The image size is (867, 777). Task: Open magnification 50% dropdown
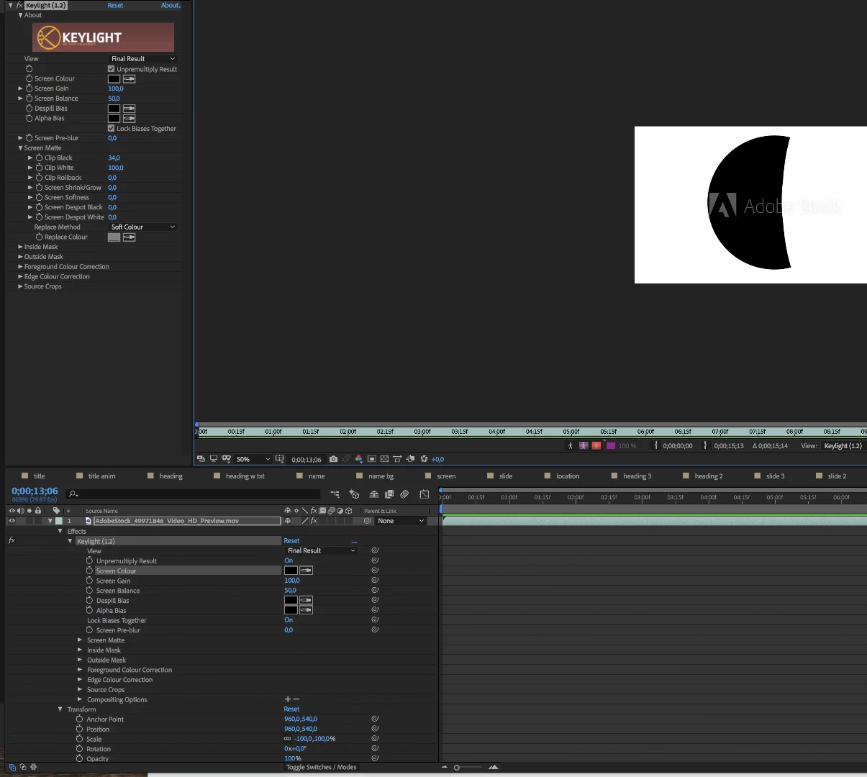[253, 459]
